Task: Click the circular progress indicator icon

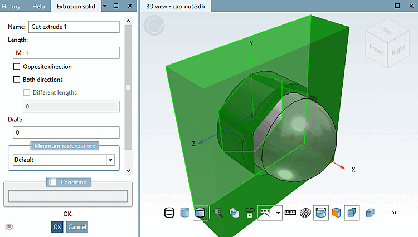Action: click(x=154, y=25)
